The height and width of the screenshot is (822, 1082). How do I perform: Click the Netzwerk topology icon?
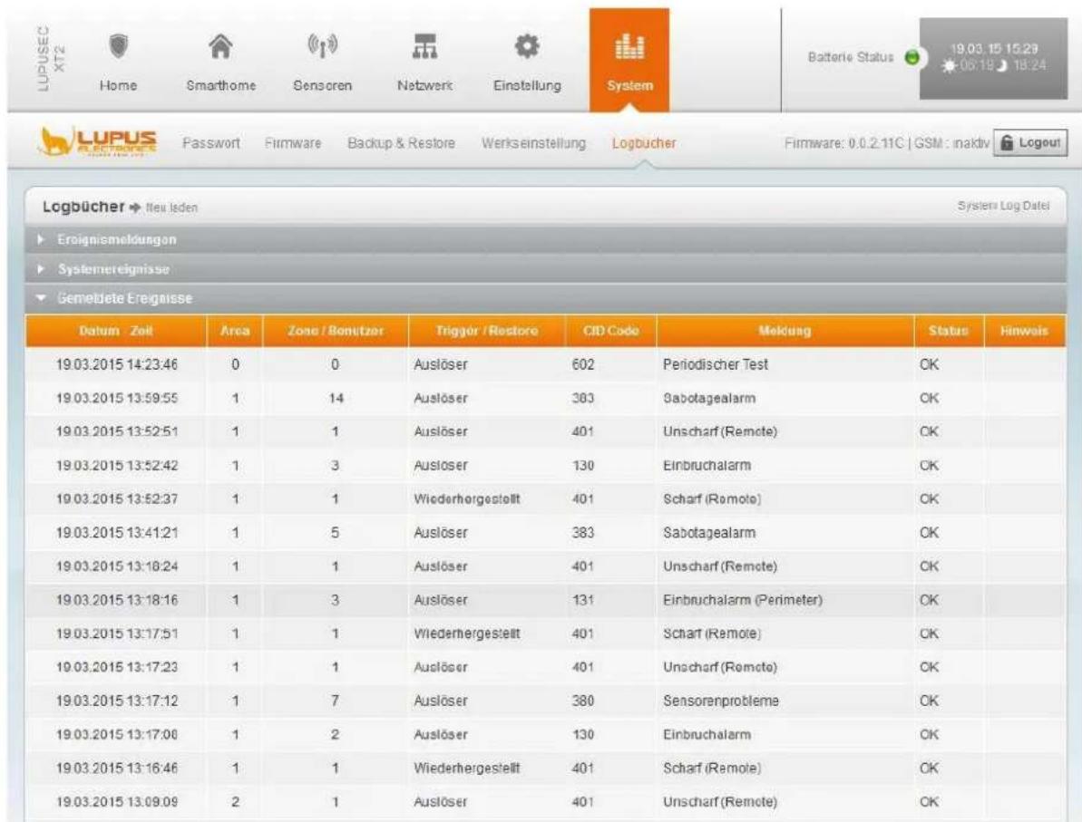point(424,47)
